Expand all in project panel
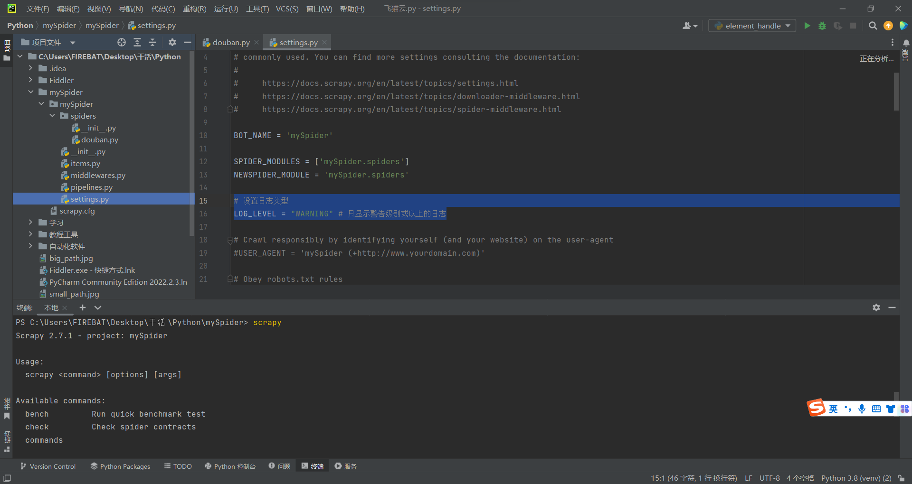Screen dimensions: 912x484 [x=137, y=42]
